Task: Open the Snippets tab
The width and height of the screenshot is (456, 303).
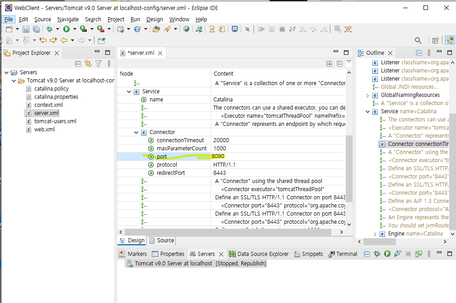Action: point(309,254)
